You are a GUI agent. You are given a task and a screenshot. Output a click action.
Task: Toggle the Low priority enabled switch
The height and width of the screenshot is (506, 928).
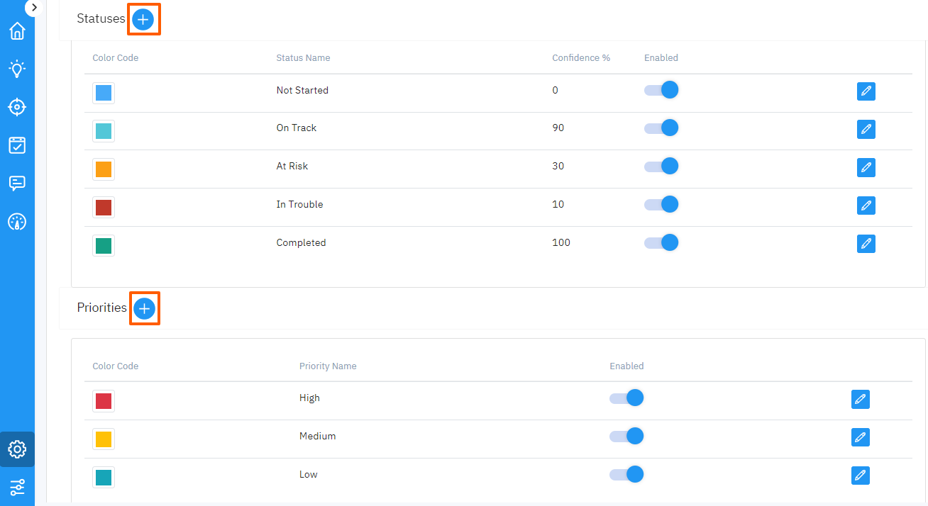(626, 474)
